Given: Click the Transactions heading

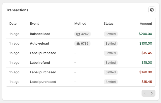Looking at the screenshot, I should click(17, 10).
